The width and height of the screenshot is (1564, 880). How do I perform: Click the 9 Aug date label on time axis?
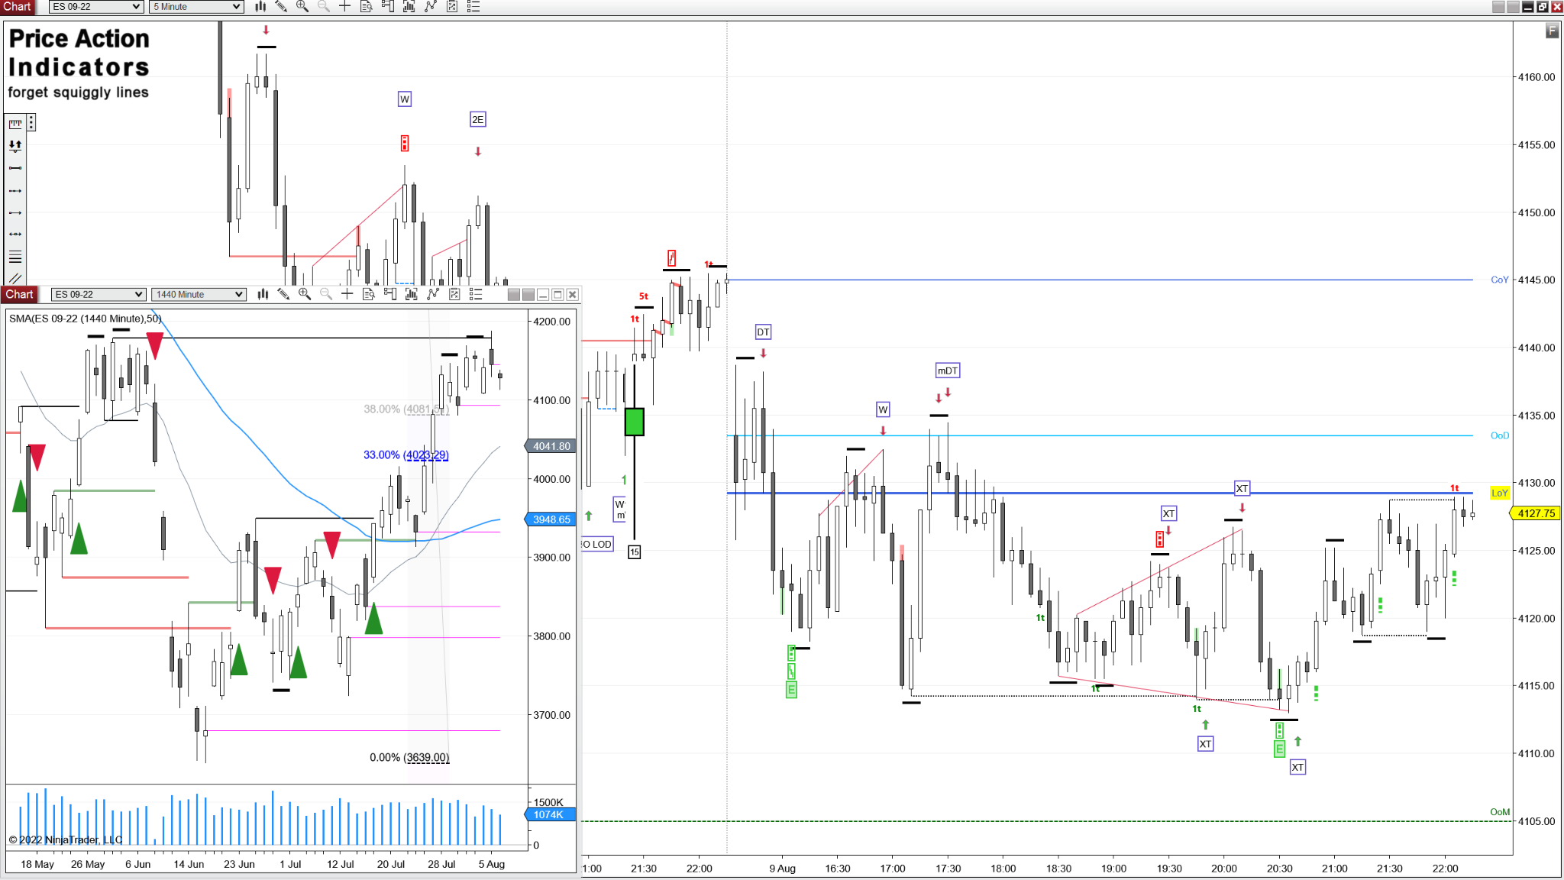click(x=782, y=869)
